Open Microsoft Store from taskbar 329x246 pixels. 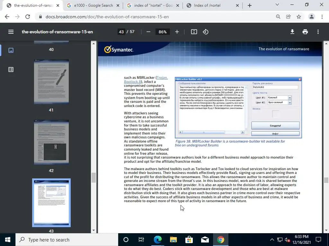(x=189, y=240)
